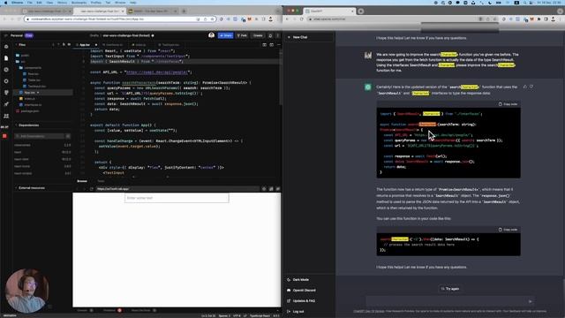Open the Explorer files icon in CodeSandbox sidebar
The height and width of the screenshot is (318, 565).
point(6,58)
